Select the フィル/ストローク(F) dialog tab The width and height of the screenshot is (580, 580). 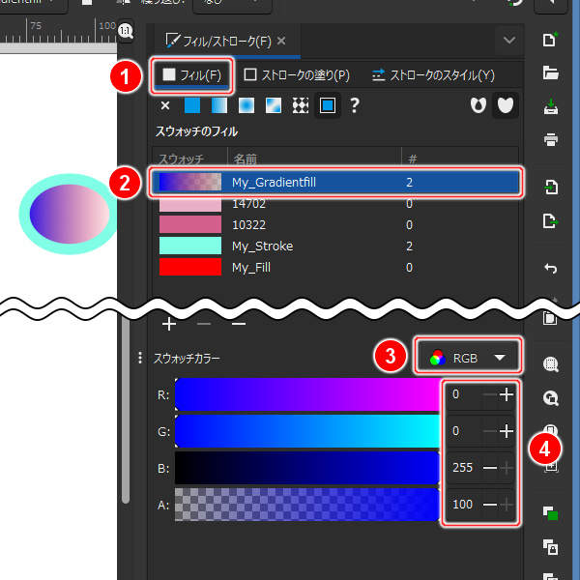[225, 41]
